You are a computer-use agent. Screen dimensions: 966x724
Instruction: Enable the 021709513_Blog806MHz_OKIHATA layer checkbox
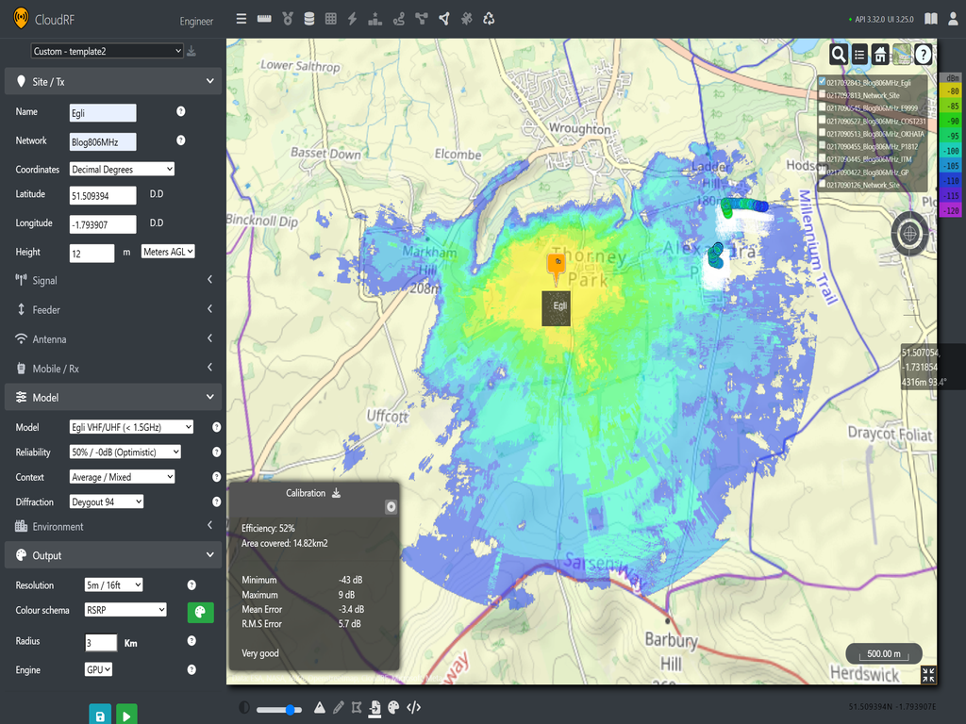pyautogui.click(x=822, y=134)
